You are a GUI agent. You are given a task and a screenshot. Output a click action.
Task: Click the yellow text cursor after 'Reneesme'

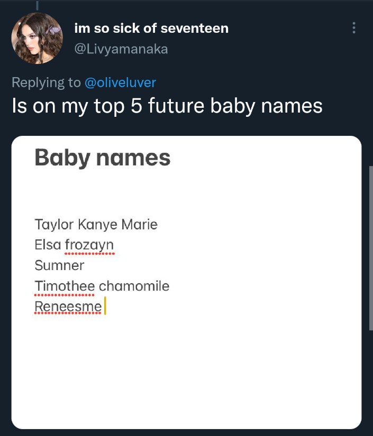[x=105, y=307]
